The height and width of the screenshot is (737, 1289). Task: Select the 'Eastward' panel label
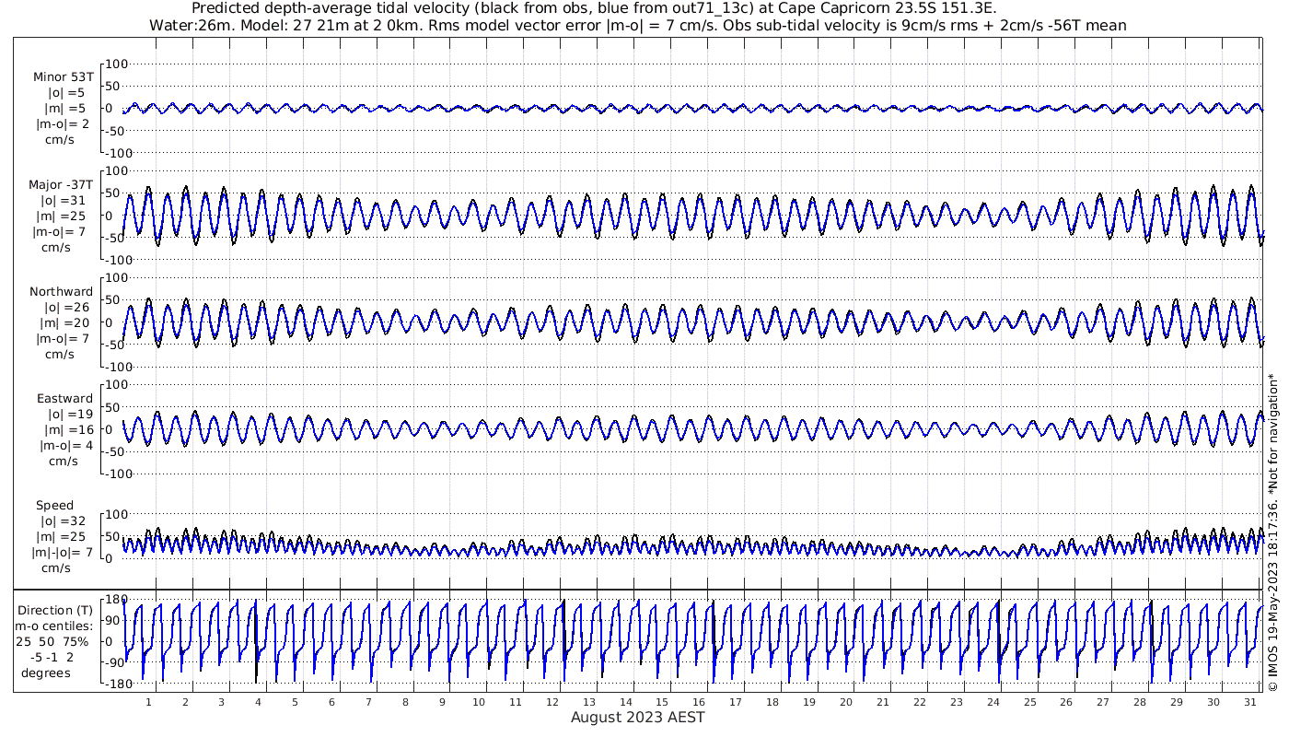64,399
